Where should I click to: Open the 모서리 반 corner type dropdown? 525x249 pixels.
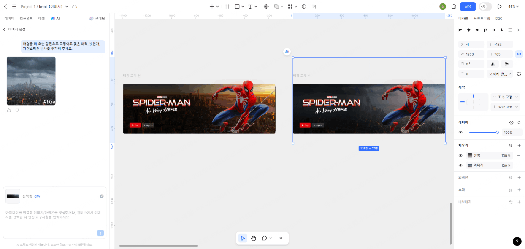[x=500, y=74]
